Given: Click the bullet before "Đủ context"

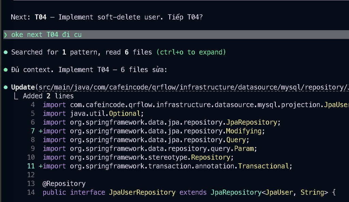Looking at the screenshot, I should [5, 70].
